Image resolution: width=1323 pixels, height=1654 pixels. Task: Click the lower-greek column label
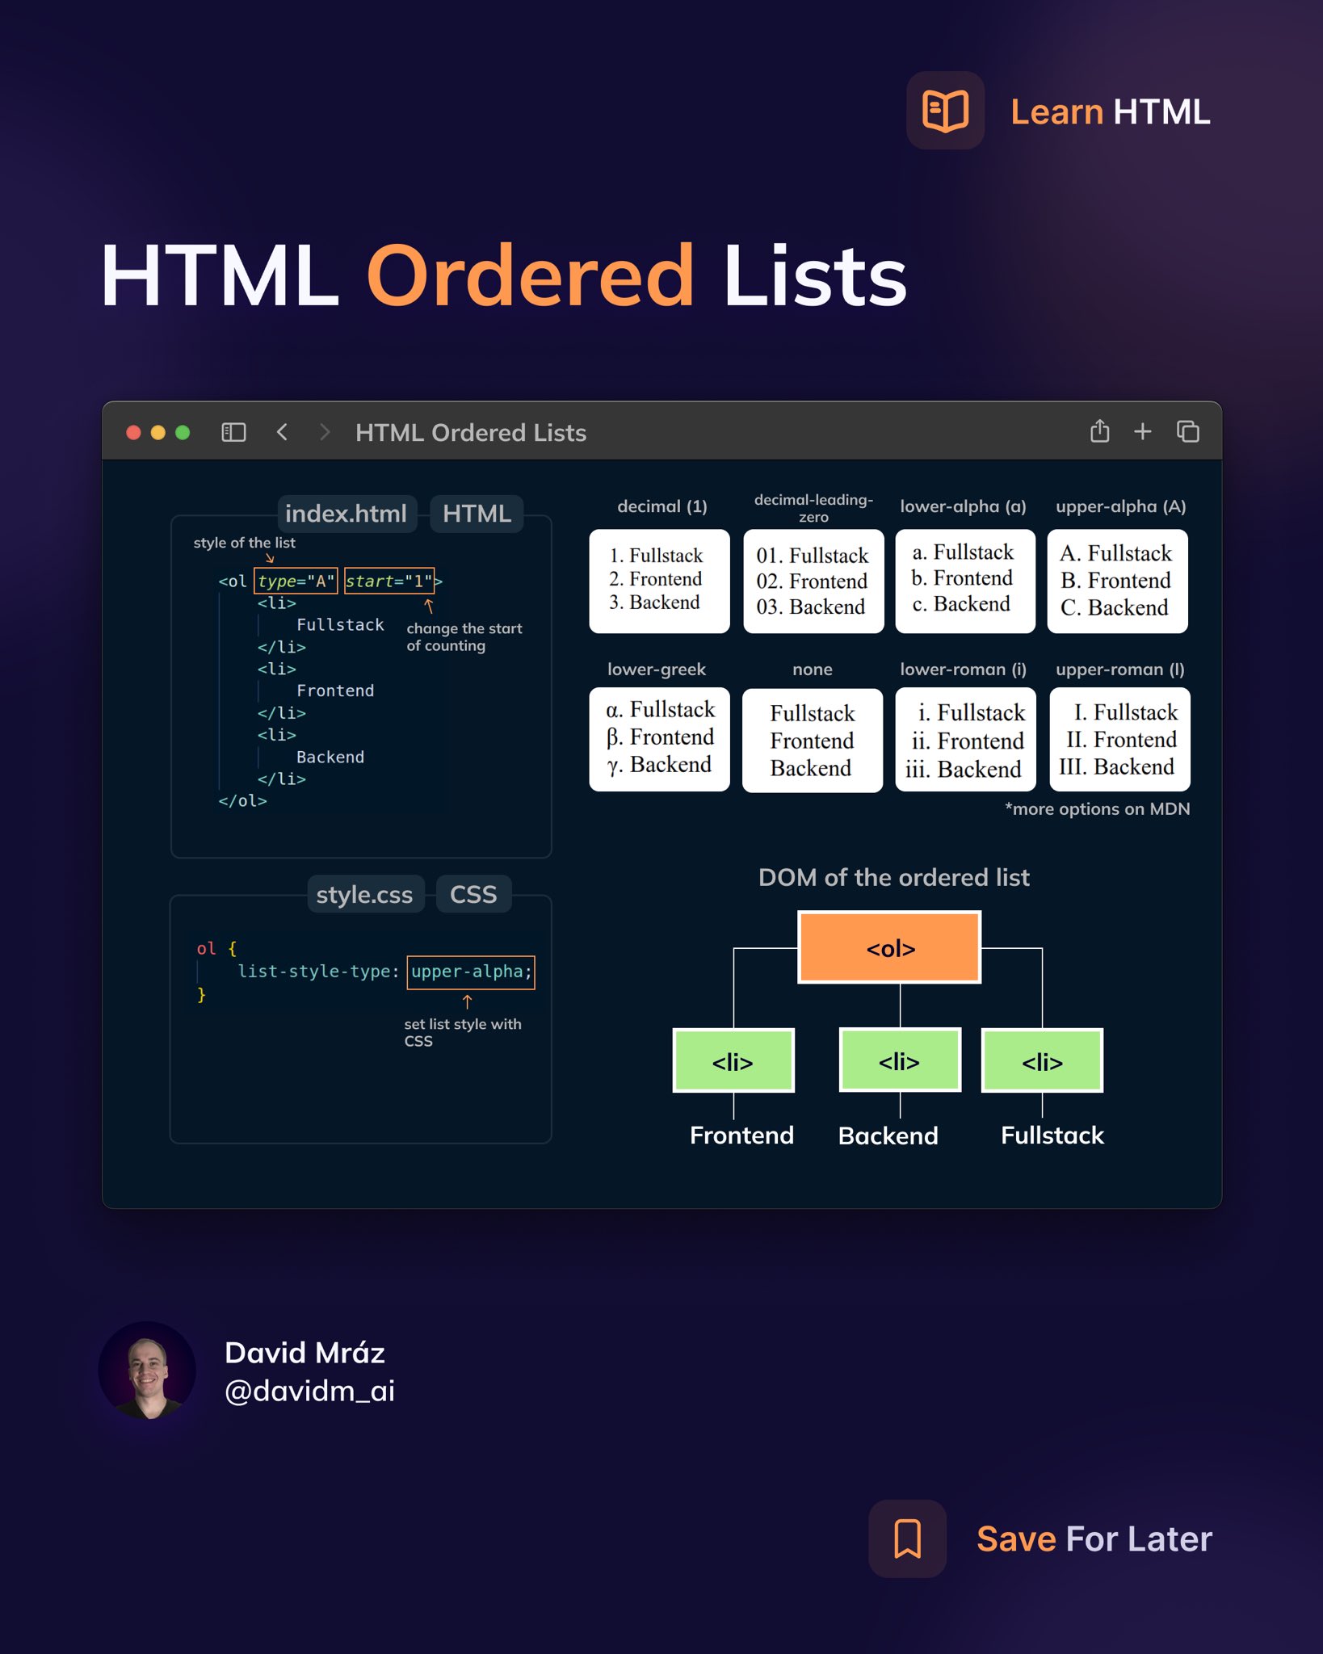[656, 669]
